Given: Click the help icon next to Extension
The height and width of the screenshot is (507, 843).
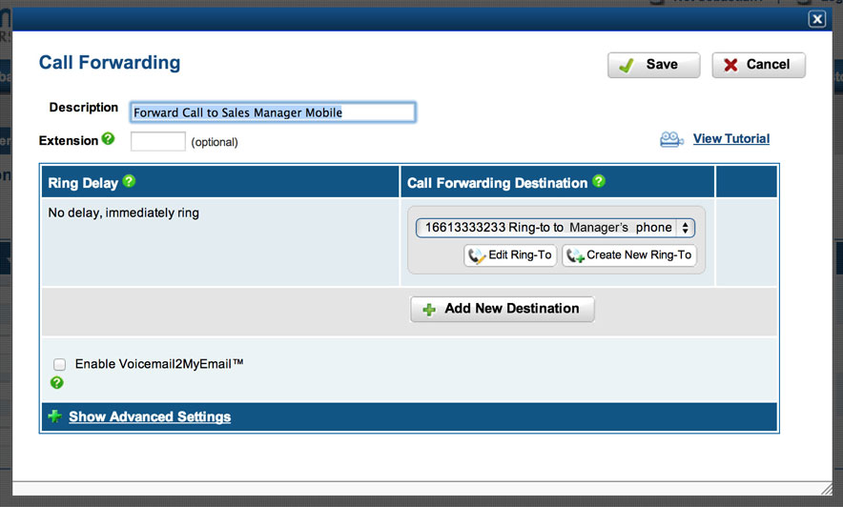Looking at the screenshot, I should [x=108, y=139].
